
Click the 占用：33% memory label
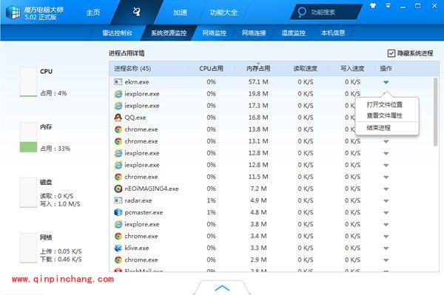pos(55,149)
